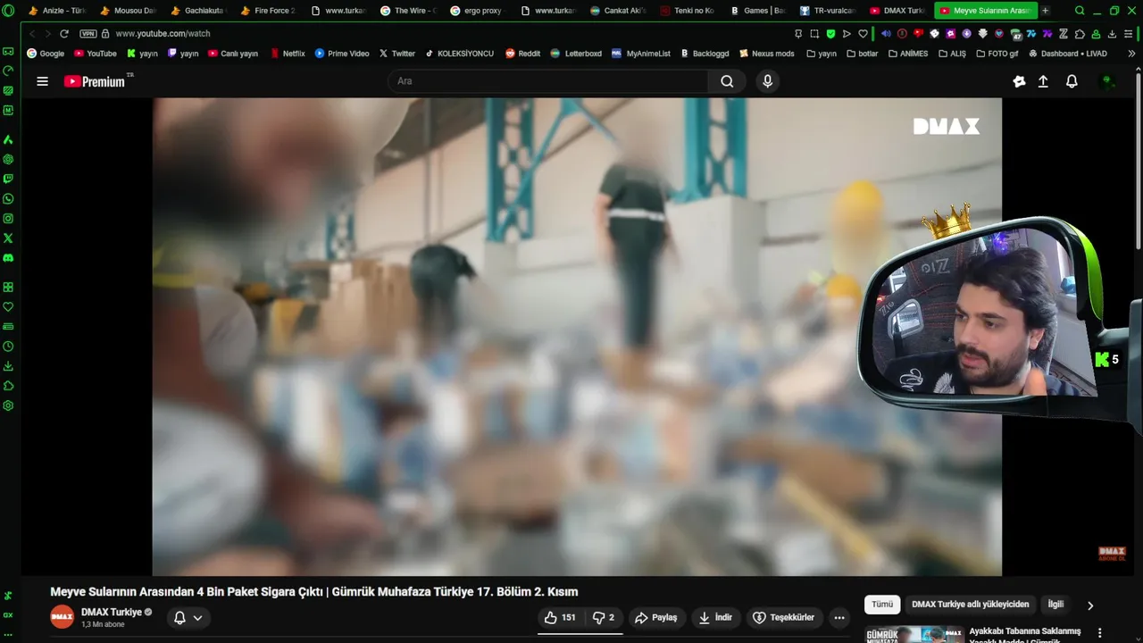This screenshot has width=1143, height=643.
Task: Open YouTube notifications bell in header
Action: click(1072, 81)
